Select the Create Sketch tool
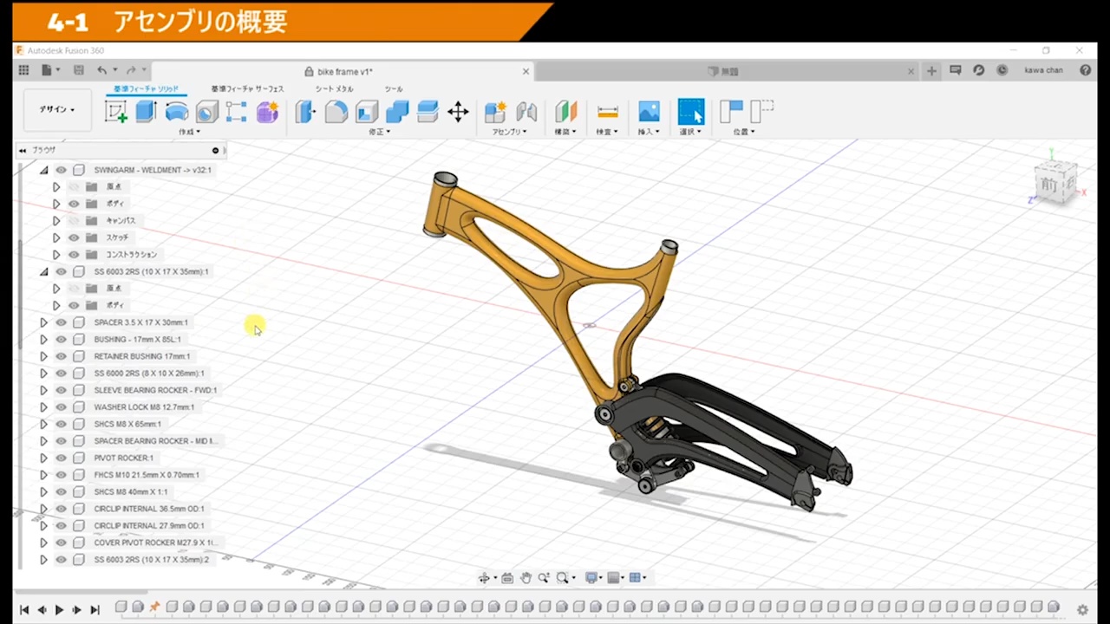 pyautogui.click(x=115, y=112)
